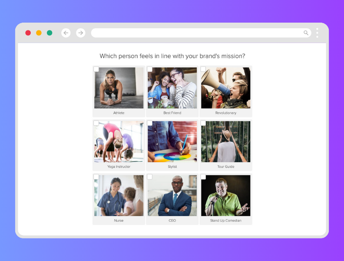Select the CEO photo
Viewport: 344px width, 261px height.
[x=172, y=195]
